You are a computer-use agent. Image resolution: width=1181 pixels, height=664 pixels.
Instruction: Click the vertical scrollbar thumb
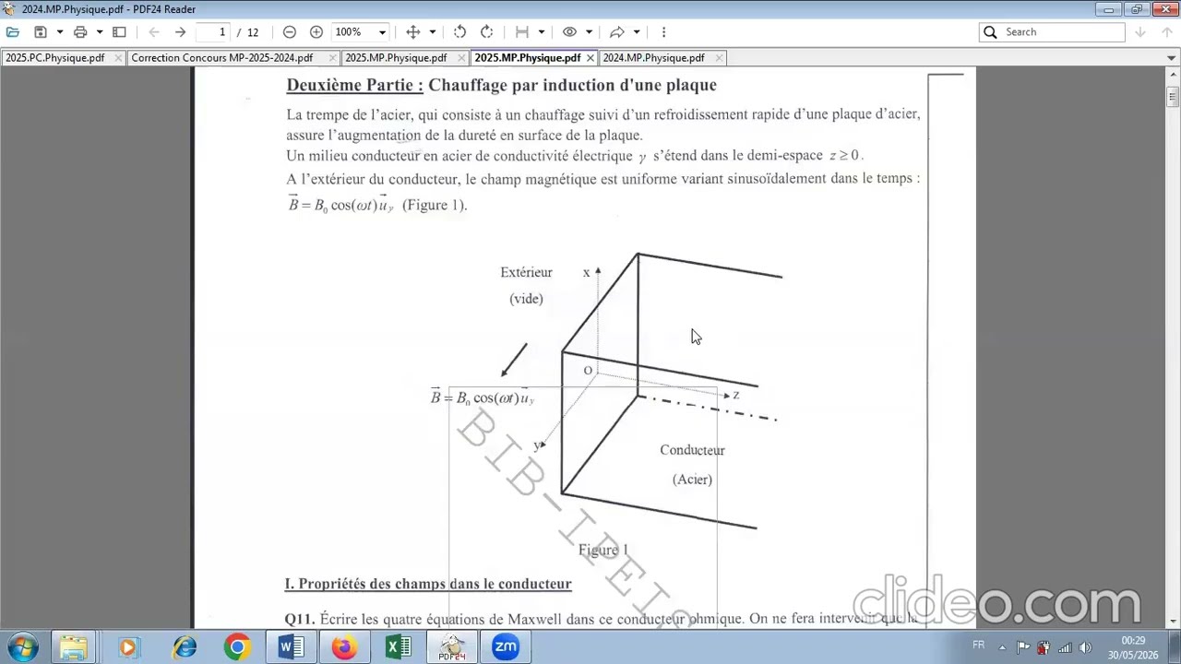[x=1173, y=96]
